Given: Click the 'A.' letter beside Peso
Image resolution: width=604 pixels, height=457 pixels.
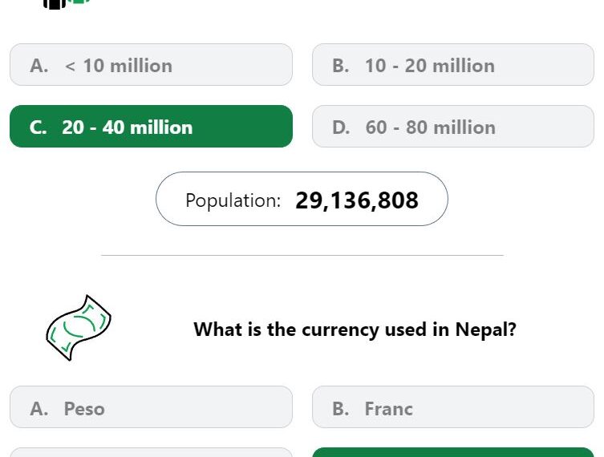Looking at the screenshot, I should pyautogui.click(x=39, y=409).
